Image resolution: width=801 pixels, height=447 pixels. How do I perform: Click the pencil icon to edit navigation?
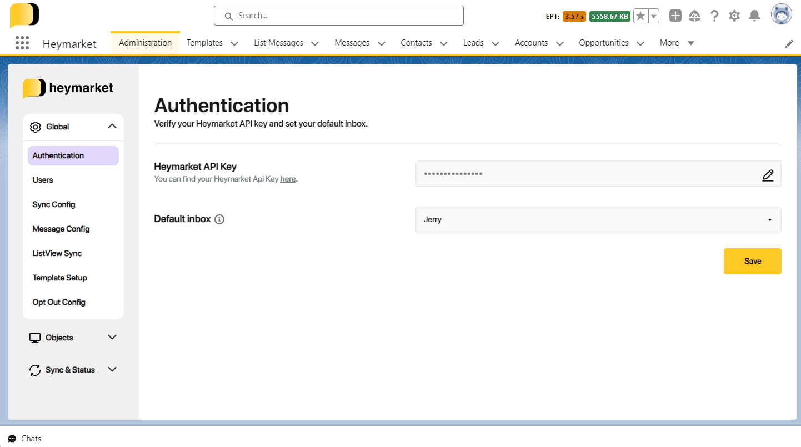(x=789, y=43)
